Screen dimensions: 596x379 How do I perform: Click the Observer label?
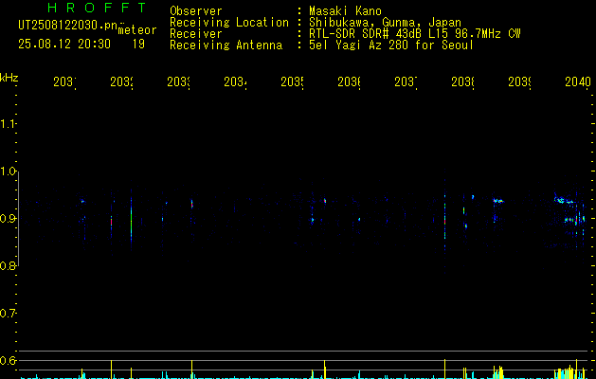coord(196,10)
